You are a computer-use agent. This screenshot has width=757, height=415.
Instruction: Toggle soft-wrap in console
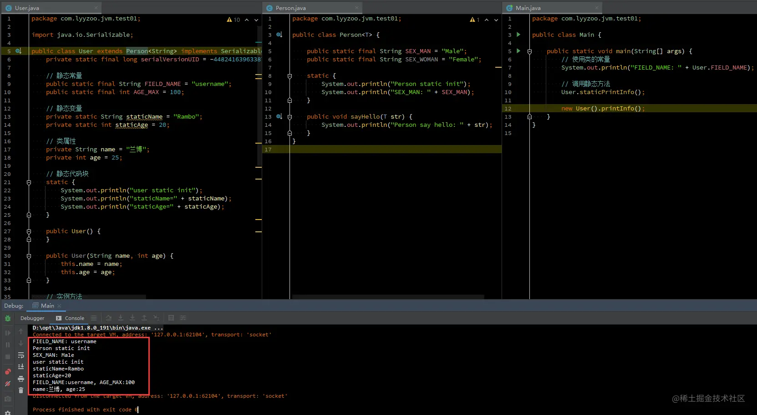(x=20, y=355)
